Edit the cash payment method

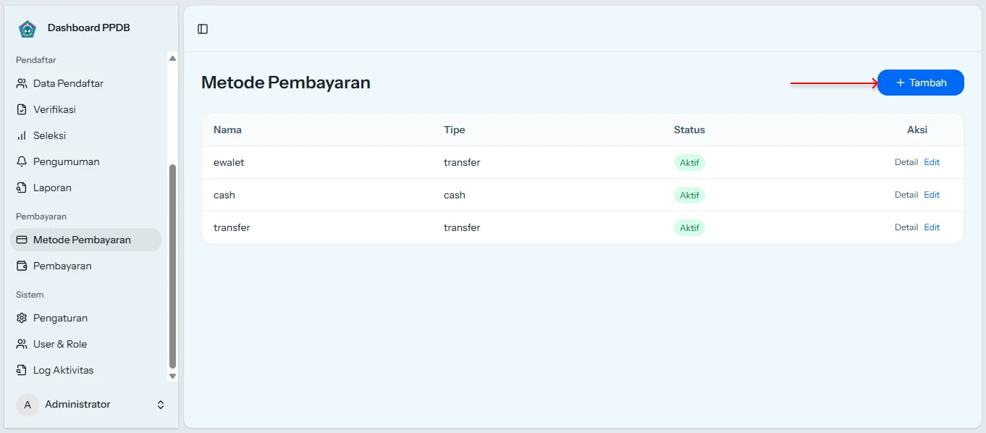pyautogui.click(x=932, y=195)
